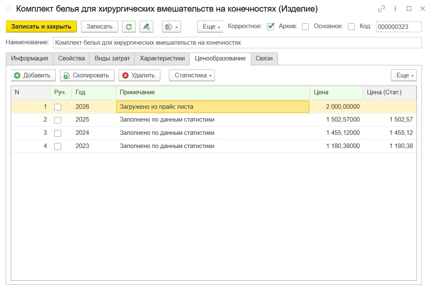Toggle Руч. checkbox for year 2026
The width and height of the screenshot is (431, 289).
(x=58, y=107)
